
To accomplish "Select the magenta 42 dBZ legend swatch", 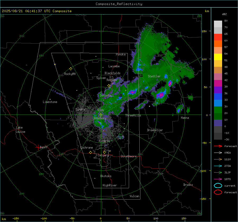I will (x=218, y=83).
